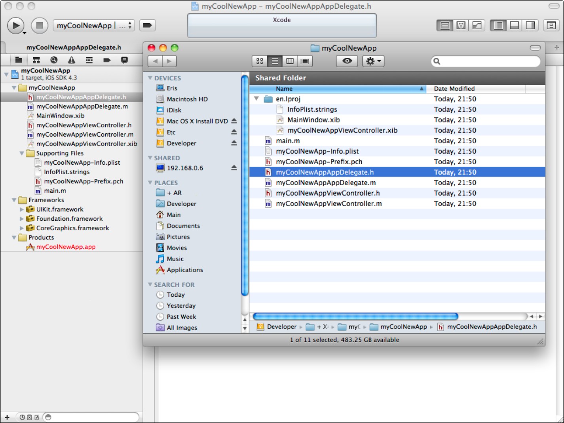Open Applications in Finder sidebar

click(184, 270)
